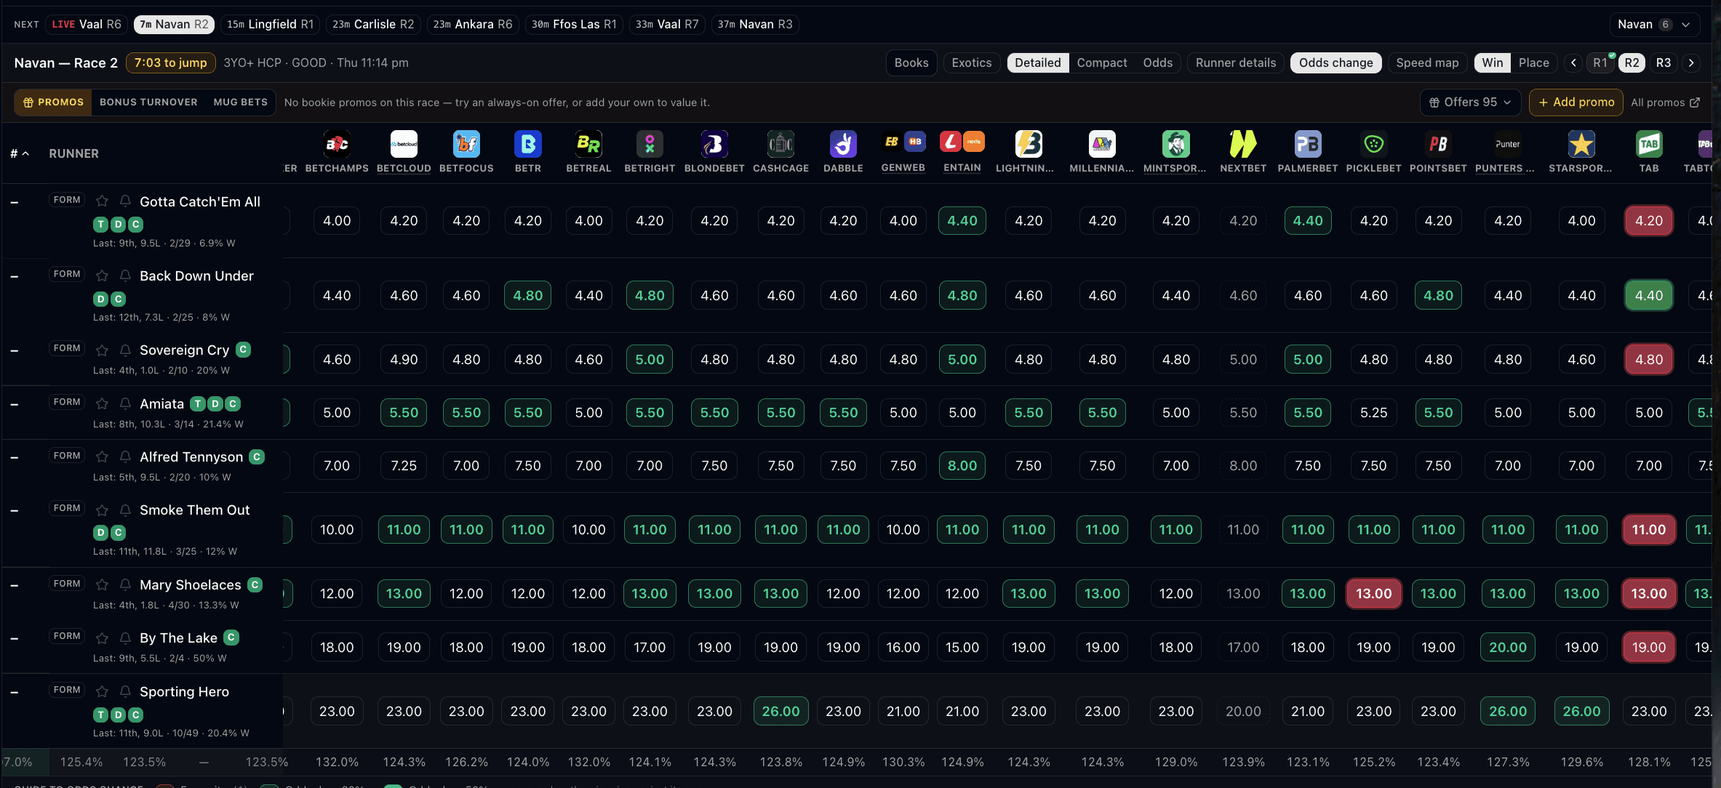Click TAB odds 4.20 for Gotta Catch'Em All
The height and width of the screenshot is (788, 1721).
(x=1649, y=221)
